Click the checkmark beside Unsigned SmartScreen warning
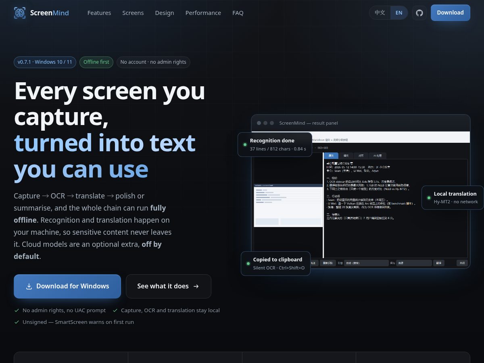Viewport: 484px width, 363px height. point(17,322)
